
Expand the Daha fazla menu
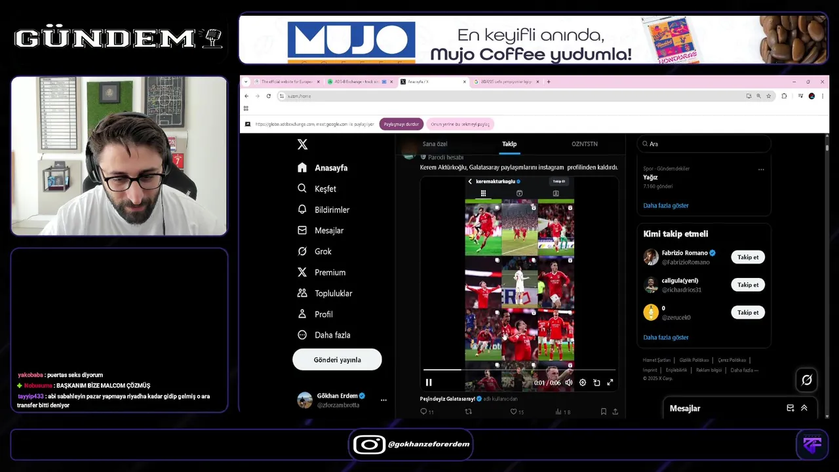pos(324,335)
